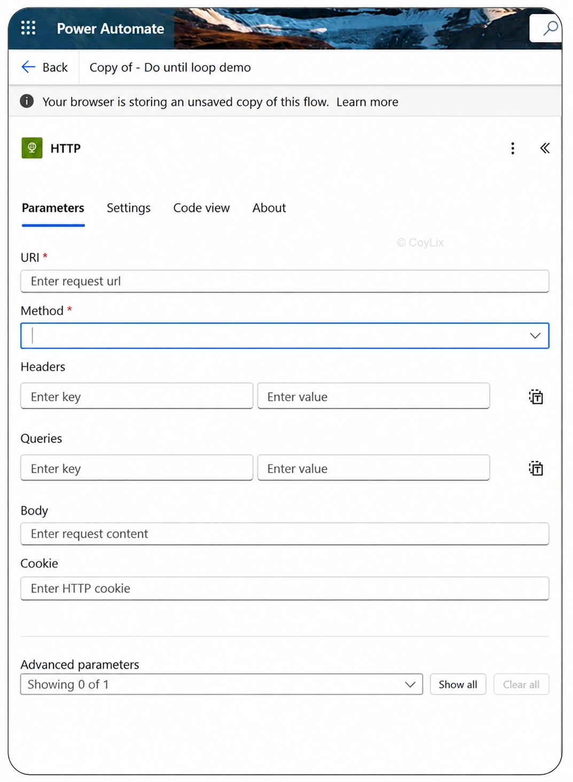
Task: Click the green HTTP connector icon
Action: (32, 148)
